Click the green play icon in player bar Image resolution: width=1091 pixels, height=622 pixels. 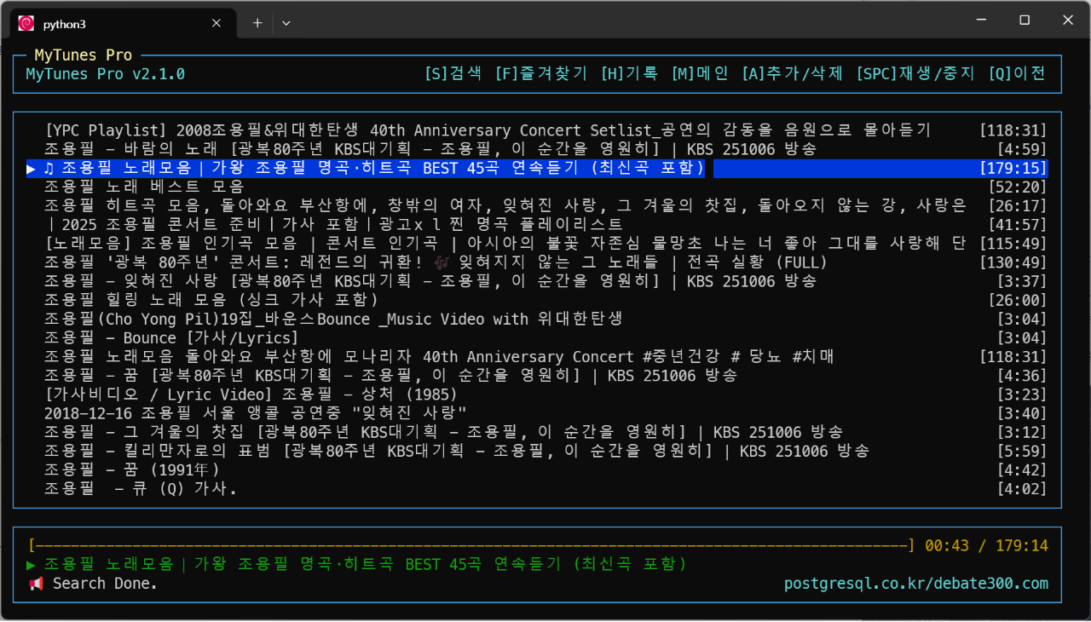[32, 564]
